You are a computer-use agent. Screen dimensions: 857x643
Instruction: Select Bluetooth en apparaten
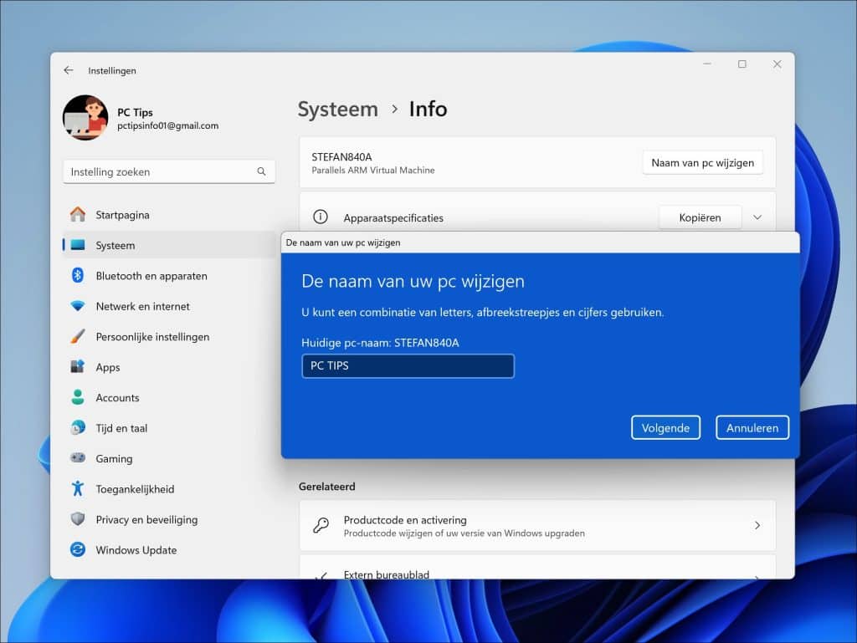point(169,276)
